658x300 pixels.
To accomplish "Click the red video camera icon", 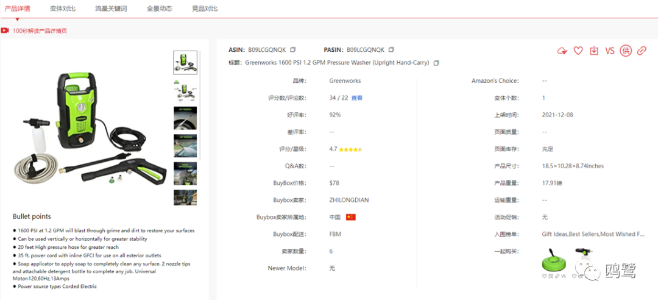I will [x=5, y=30].
